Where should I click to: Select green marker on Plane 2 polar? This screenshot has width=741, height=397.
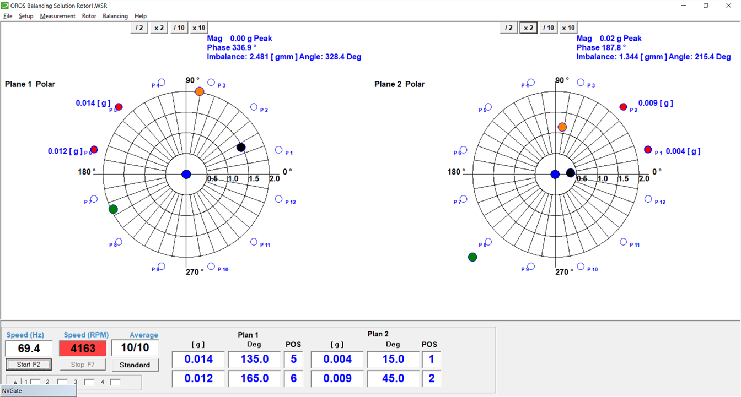tap(472, 257)
